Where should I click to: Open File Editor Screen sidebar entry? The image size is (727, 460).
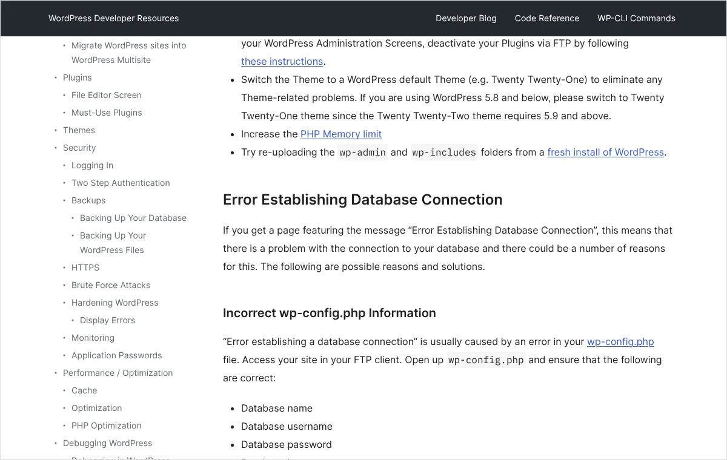pyautogui.click(x=107, y=95)
